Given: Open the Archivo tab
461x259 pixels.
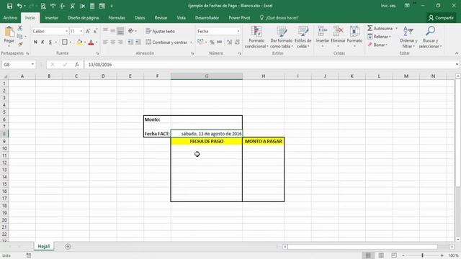Looking at the screenshot, I should coord(10,18).
